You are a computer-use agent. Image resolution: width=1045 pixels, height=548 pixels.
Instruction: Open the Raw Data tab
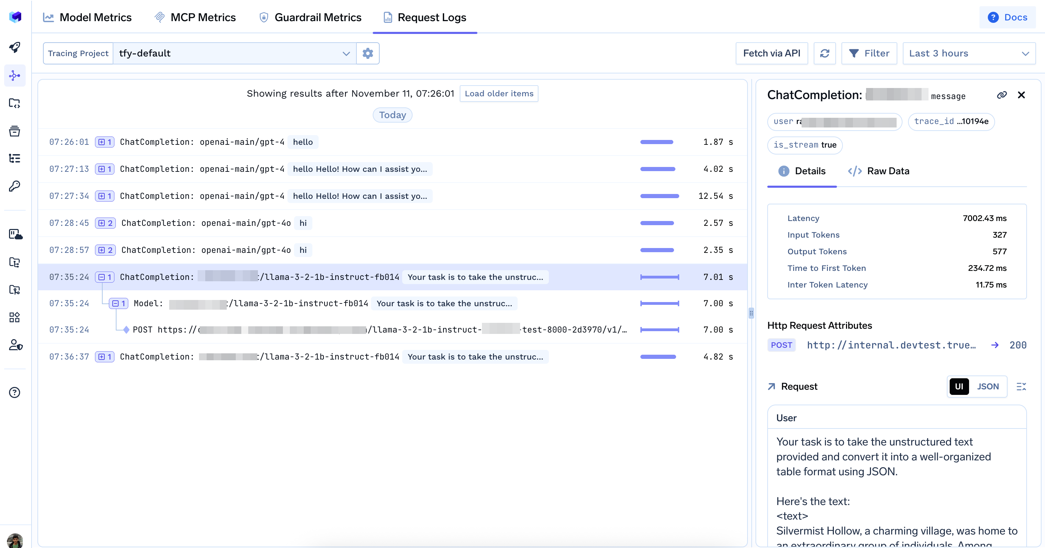tap(879, 171)
